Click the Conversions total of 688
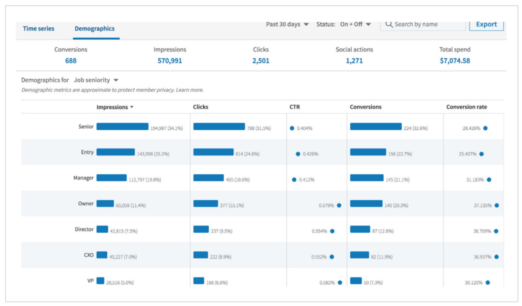 point(71,61)
